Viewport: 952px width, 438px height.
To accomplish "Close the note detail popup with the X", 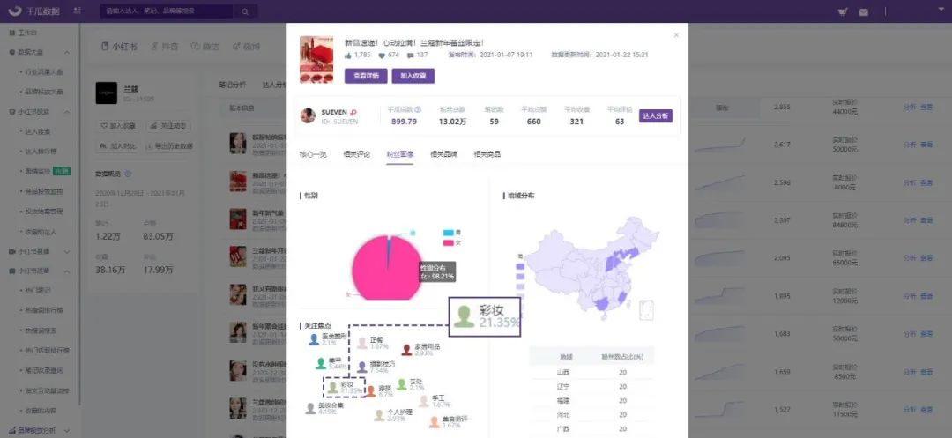I will click(x=676, y=35).
